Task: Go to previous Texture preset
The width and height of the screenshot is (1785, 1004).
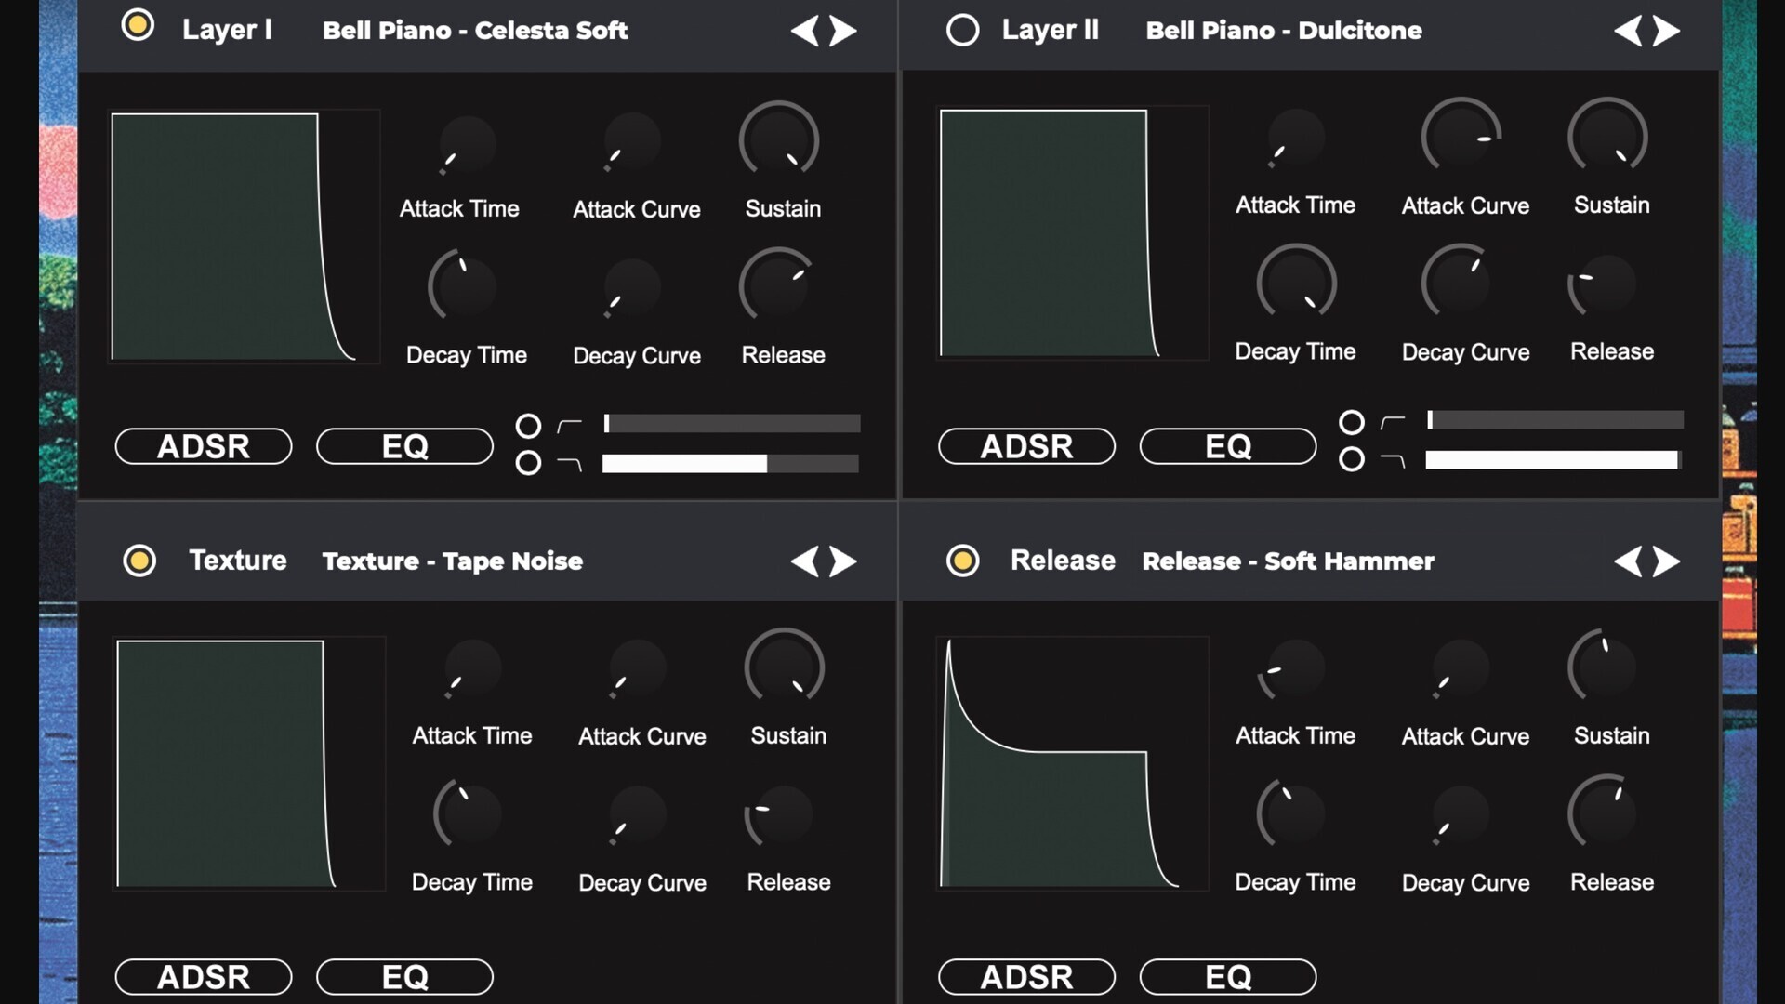Action: coord(805,561)
